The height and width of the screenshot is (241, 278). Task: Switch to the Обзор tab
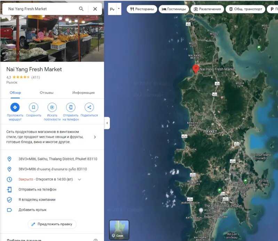(15, 93)
